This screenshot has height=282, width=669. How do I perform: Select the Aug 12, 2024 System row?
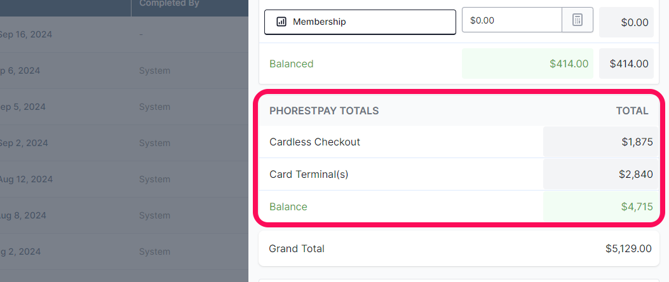(124, 179)
